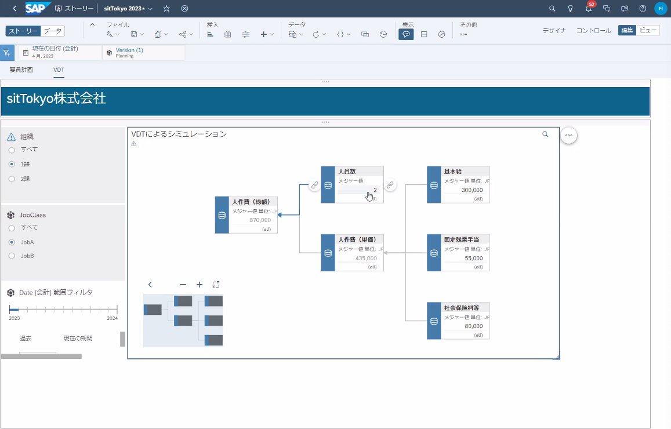Open the discussions chat icon
The width and height of the screenshot is (671, 429).
[x=607, y=9]
